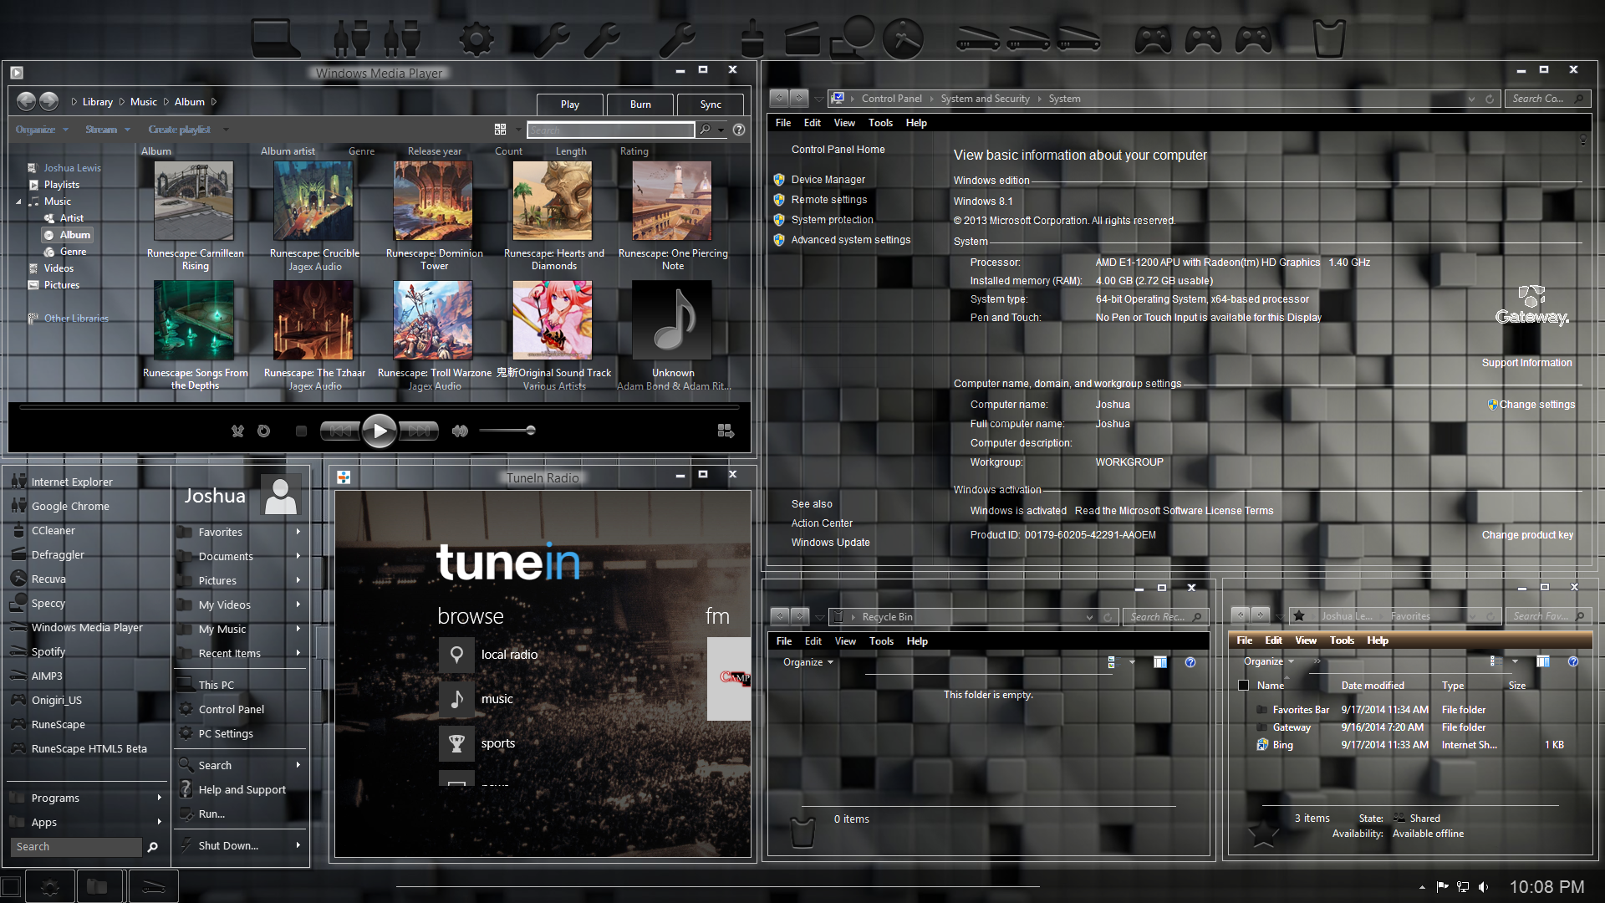Toggle shuffle in Windows Media Player
Screen dimensions: 1605x903
pos(237,431)
